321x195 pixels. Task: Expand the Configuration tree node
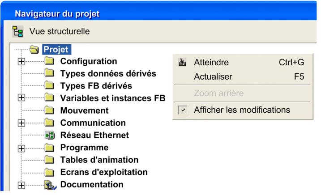(x=21, y=61)
